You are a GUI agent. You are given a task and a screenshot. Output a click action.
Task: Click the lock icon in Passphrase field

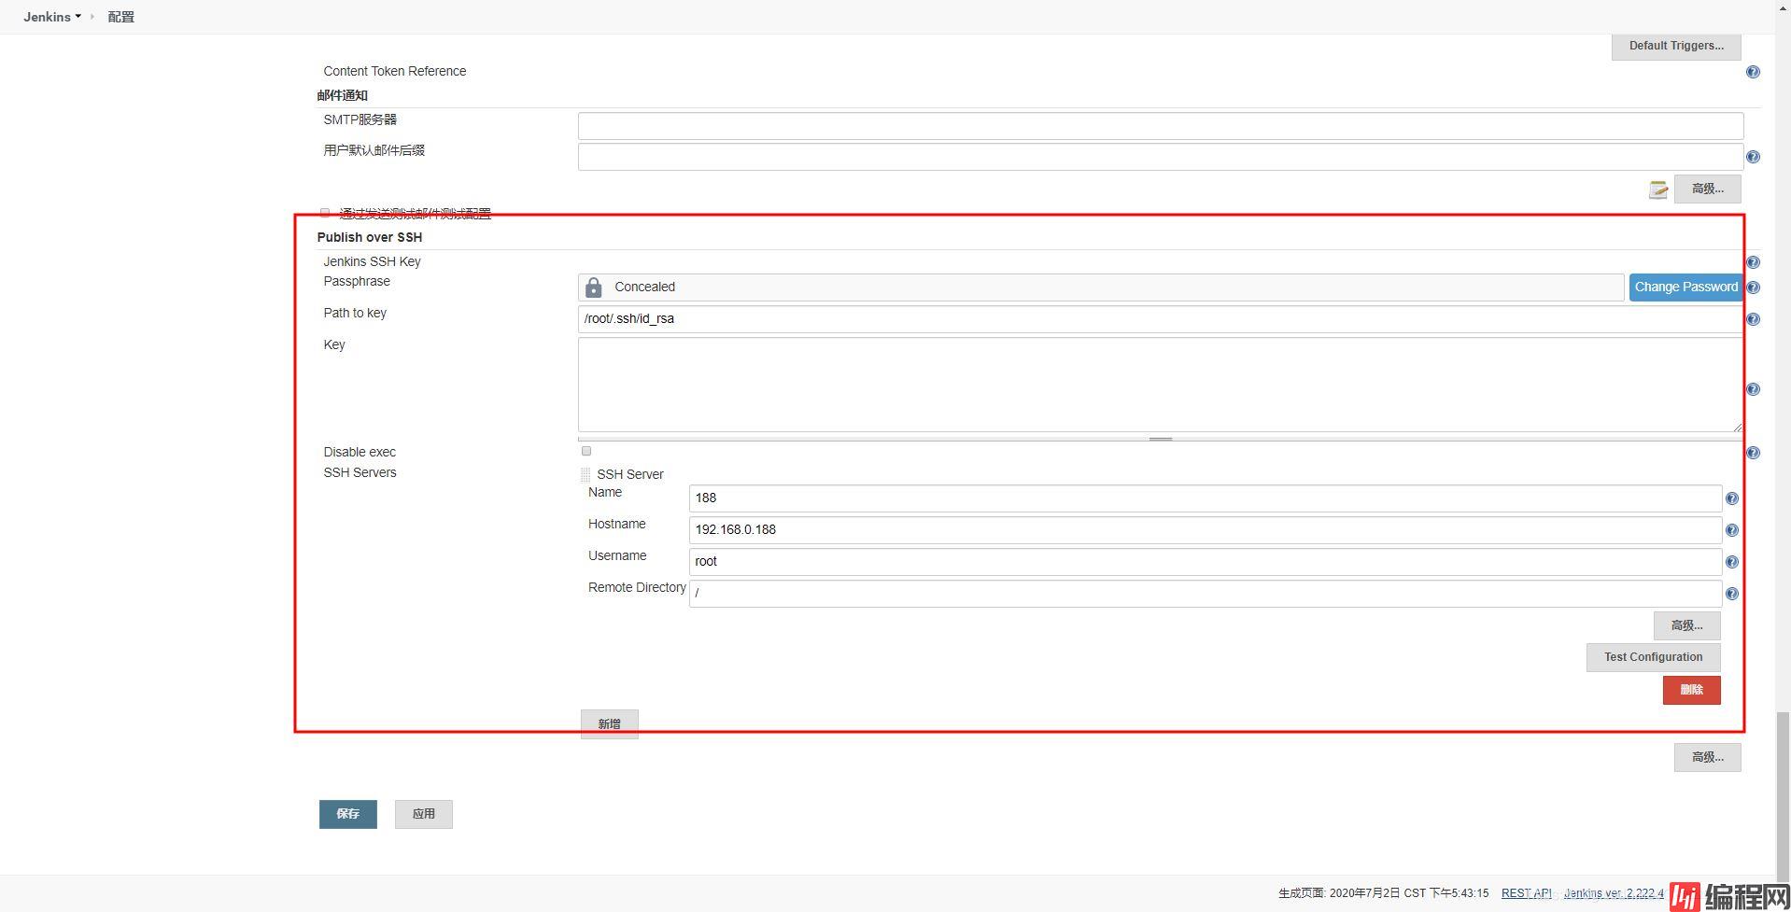tap(593, 288)
